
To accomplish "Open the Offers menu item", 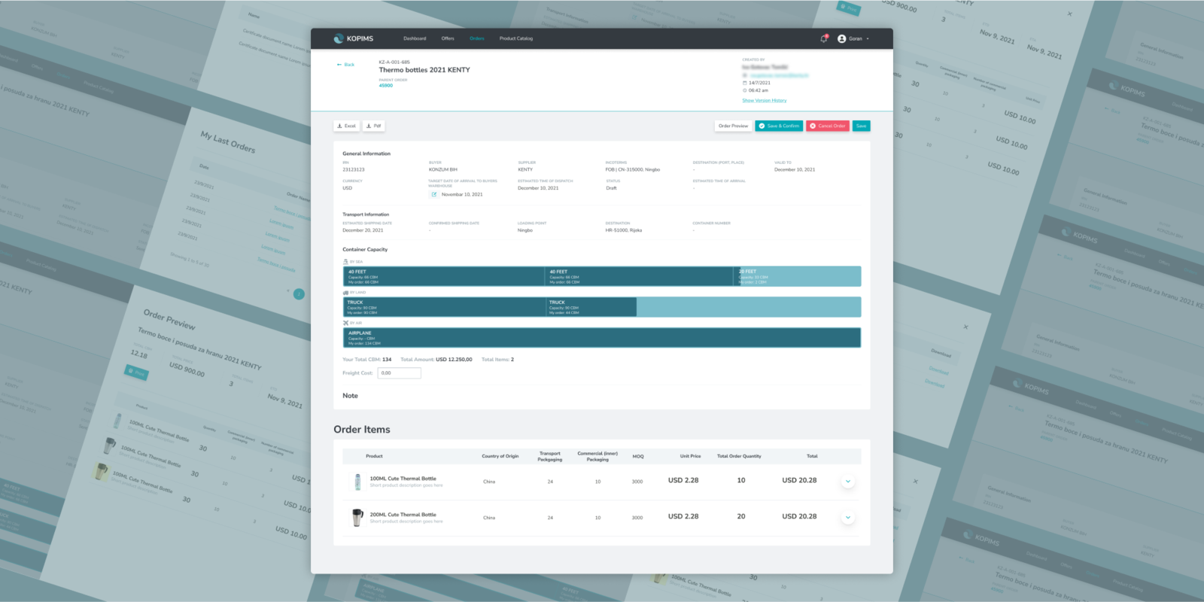I will [x=448, y=38].
